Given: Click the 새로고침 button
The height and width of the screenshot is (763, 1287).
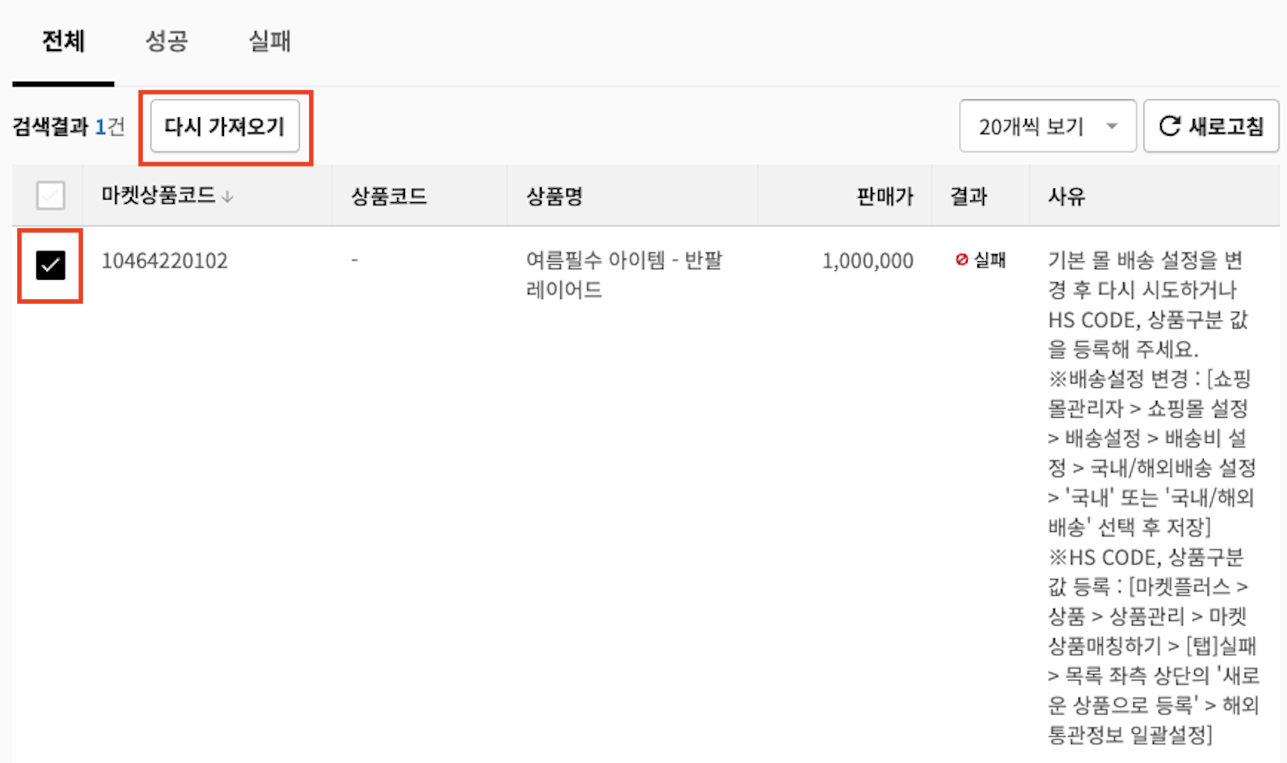Looking at the screenshot, I should point(1211,126).
